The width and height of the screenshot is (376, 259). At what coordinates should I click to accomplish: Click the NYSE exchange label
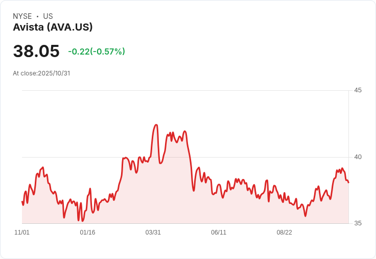pyautogui.click(x=22, y=16)
